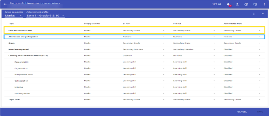Open S1 Final dropdown for Organization
The image size is (269, 116).
coord(194,68)
